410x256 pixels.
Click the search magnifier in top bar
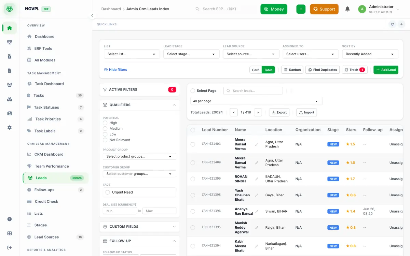tap(197, 9)
